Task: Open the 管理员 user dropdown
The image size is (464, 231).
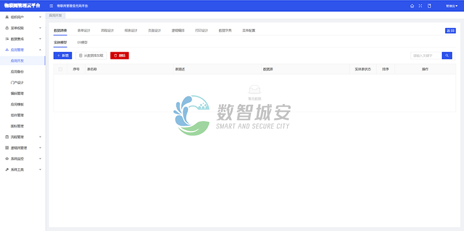Action: pos(452,6)
